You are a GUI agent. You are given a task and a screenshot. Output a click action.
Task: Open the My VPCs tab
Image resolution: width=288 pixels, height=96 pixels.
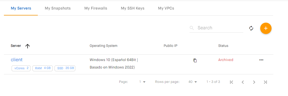[166, 8]
